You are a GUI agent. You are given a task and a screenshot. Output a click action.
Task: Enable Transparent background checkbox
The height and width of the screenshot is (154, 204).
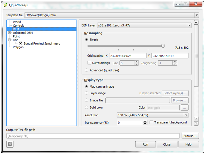coord(151,122)
